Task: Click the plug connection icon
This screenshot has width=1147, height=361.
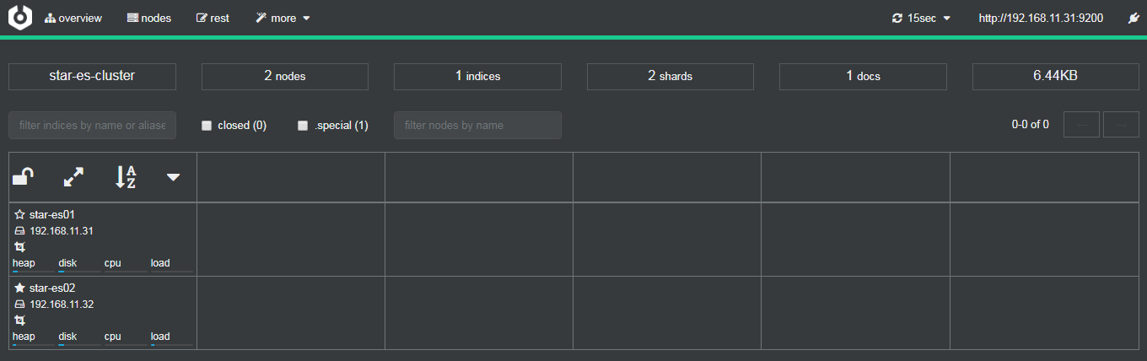Action: coord(1134,18)
